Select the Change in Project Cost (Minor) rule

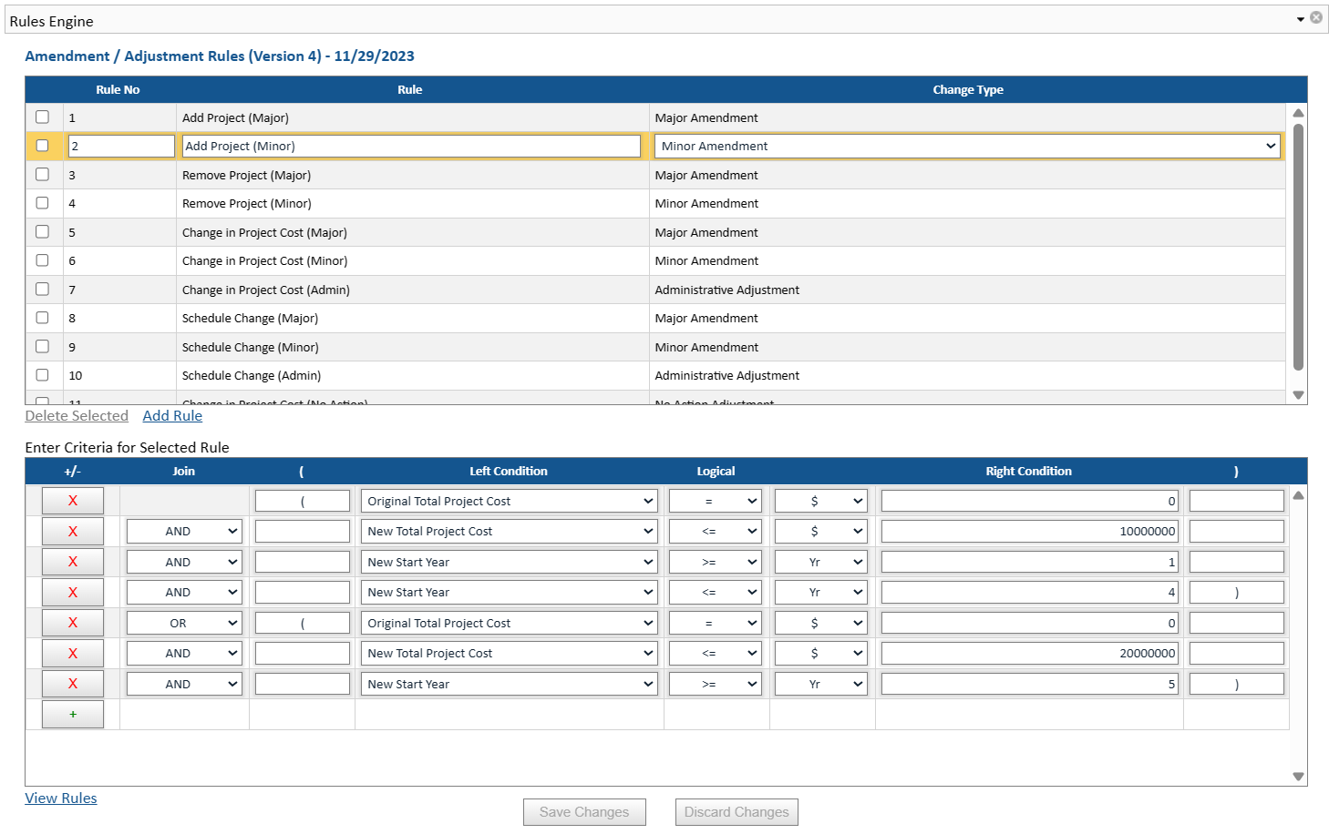click(x=655, y=260)
